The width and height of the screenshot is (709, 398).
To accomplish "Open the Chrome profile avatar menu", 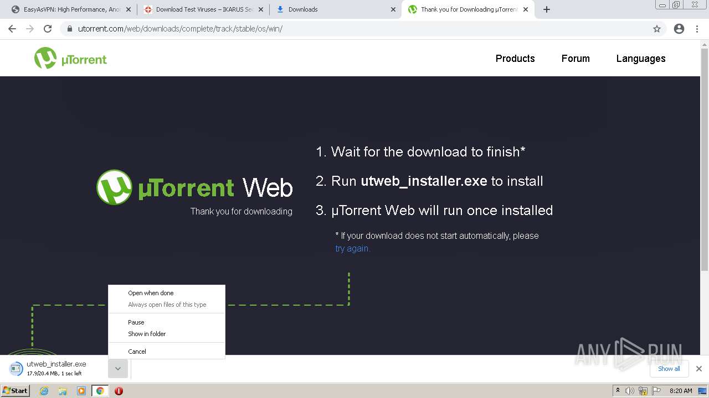I will (679, 29).
